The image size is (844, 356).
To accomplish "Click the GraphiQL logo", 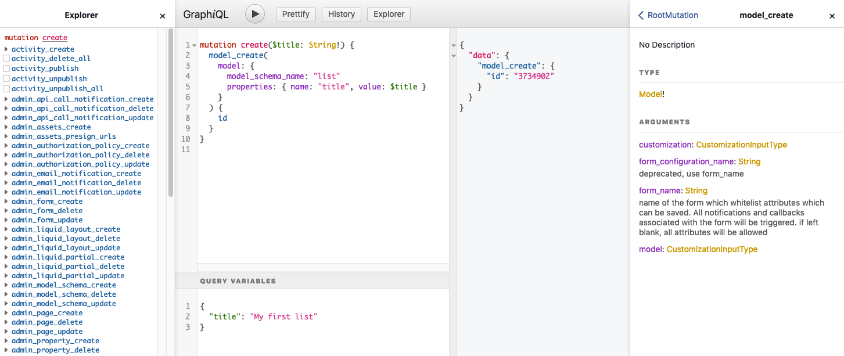I will 206,14.
